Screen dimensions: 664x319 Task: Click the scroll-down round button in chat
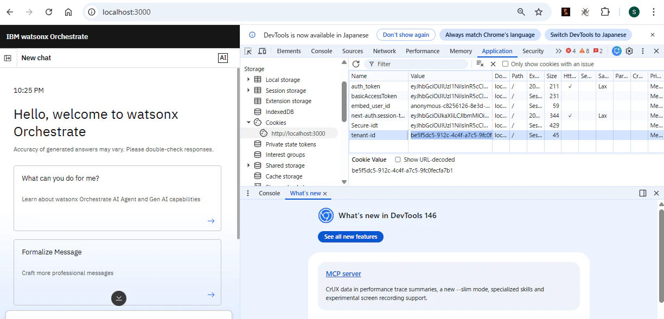pyautogui.click(x=119, y=298)
